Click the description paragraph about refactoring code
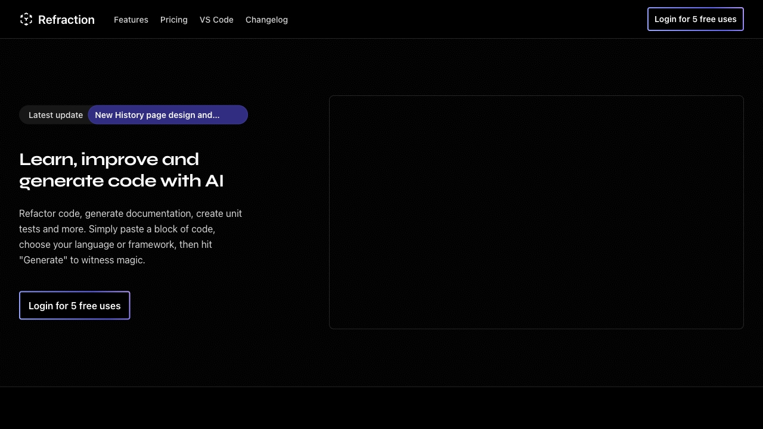This screenshot has height=429, width=763. pyautogui.click(x=131, y=237)
